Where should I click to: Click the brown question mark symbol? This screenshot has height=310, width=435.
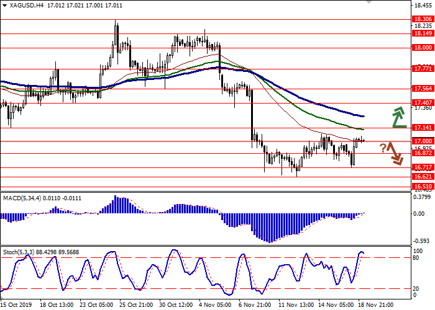click(383, 148)
